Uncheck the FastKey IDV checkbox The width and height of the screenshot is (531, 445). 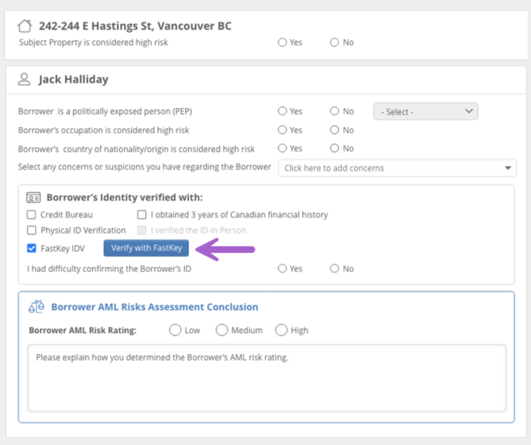32,248
